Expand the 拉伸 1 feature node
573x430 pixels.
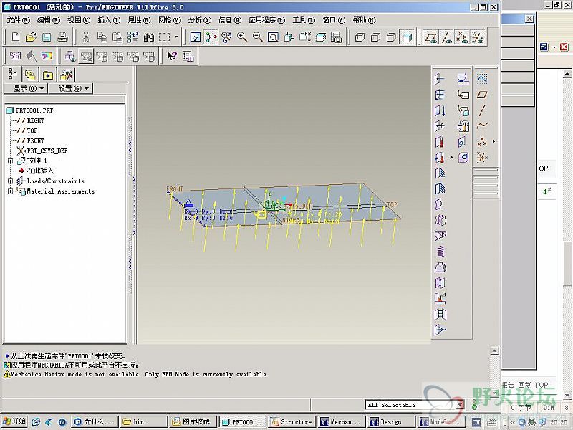(11, 161)
